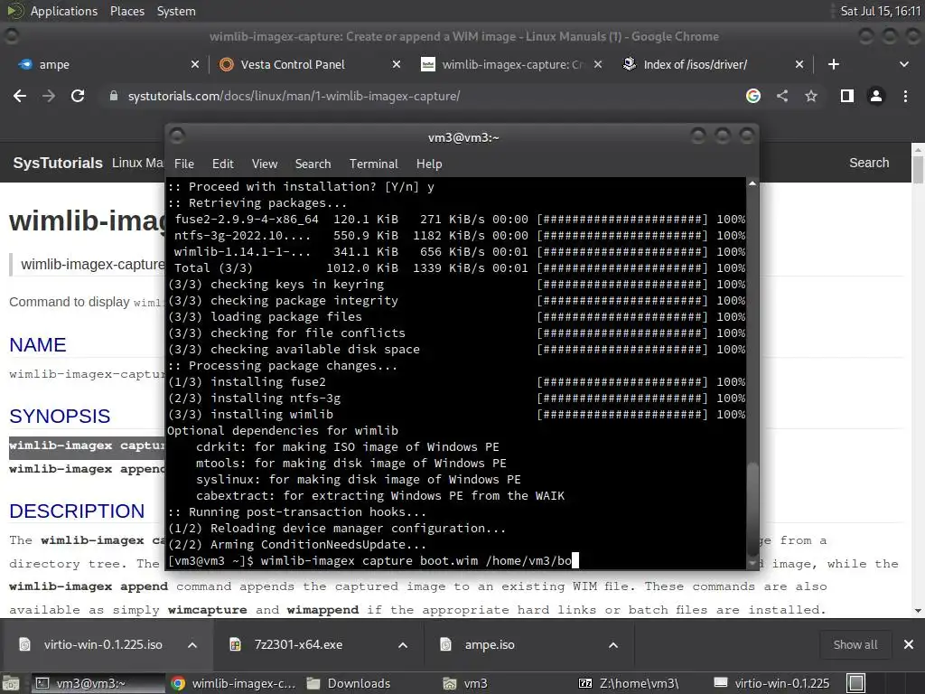Click the SYNOPSIS section heading
925x694 pixels.
(x=60, y=416)
